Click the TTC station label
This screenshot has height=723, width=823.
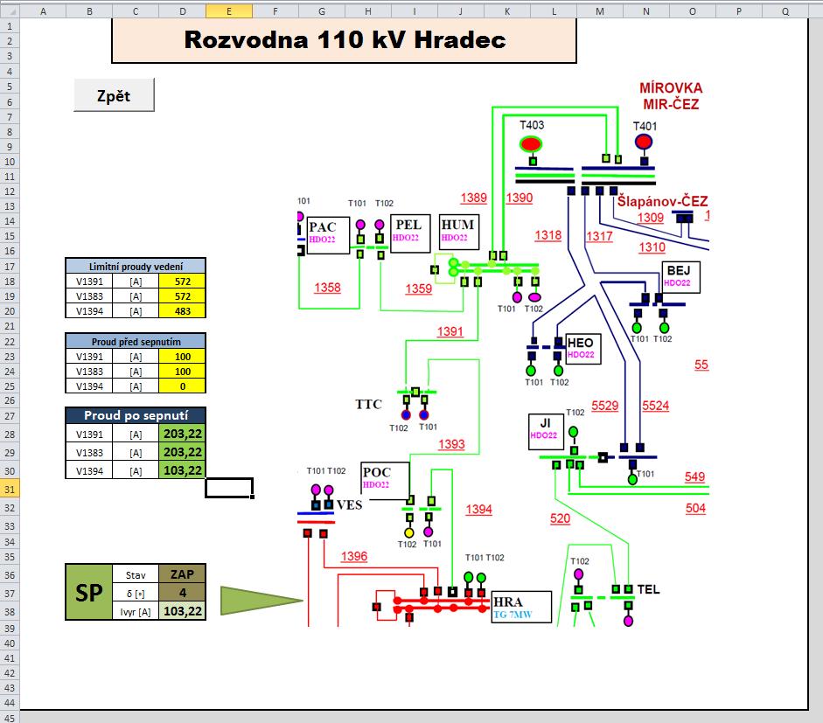368,404
